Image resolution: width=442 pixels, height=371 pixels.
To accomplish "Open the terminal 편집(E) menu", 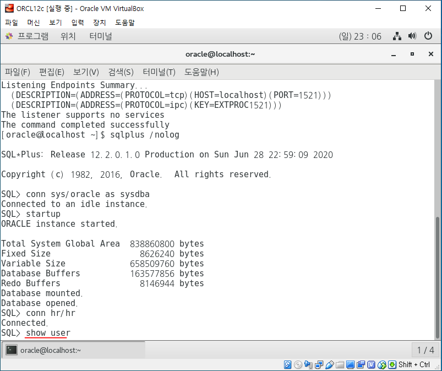I will click(52, 72).
